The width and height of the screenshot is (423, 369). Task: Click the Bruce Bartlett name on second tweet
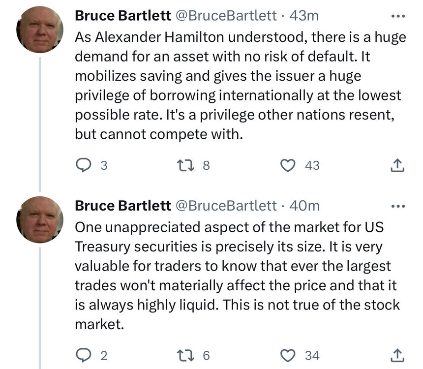click(122, 205)
